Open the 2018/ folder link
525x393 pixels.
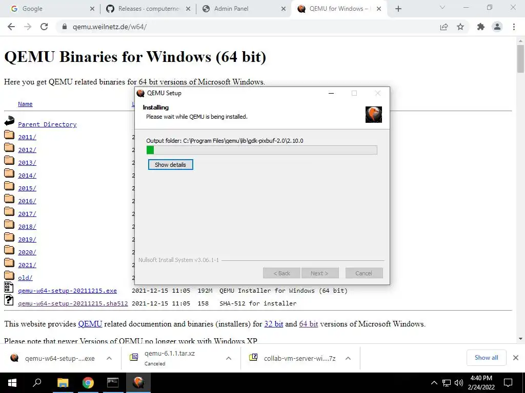27,227
